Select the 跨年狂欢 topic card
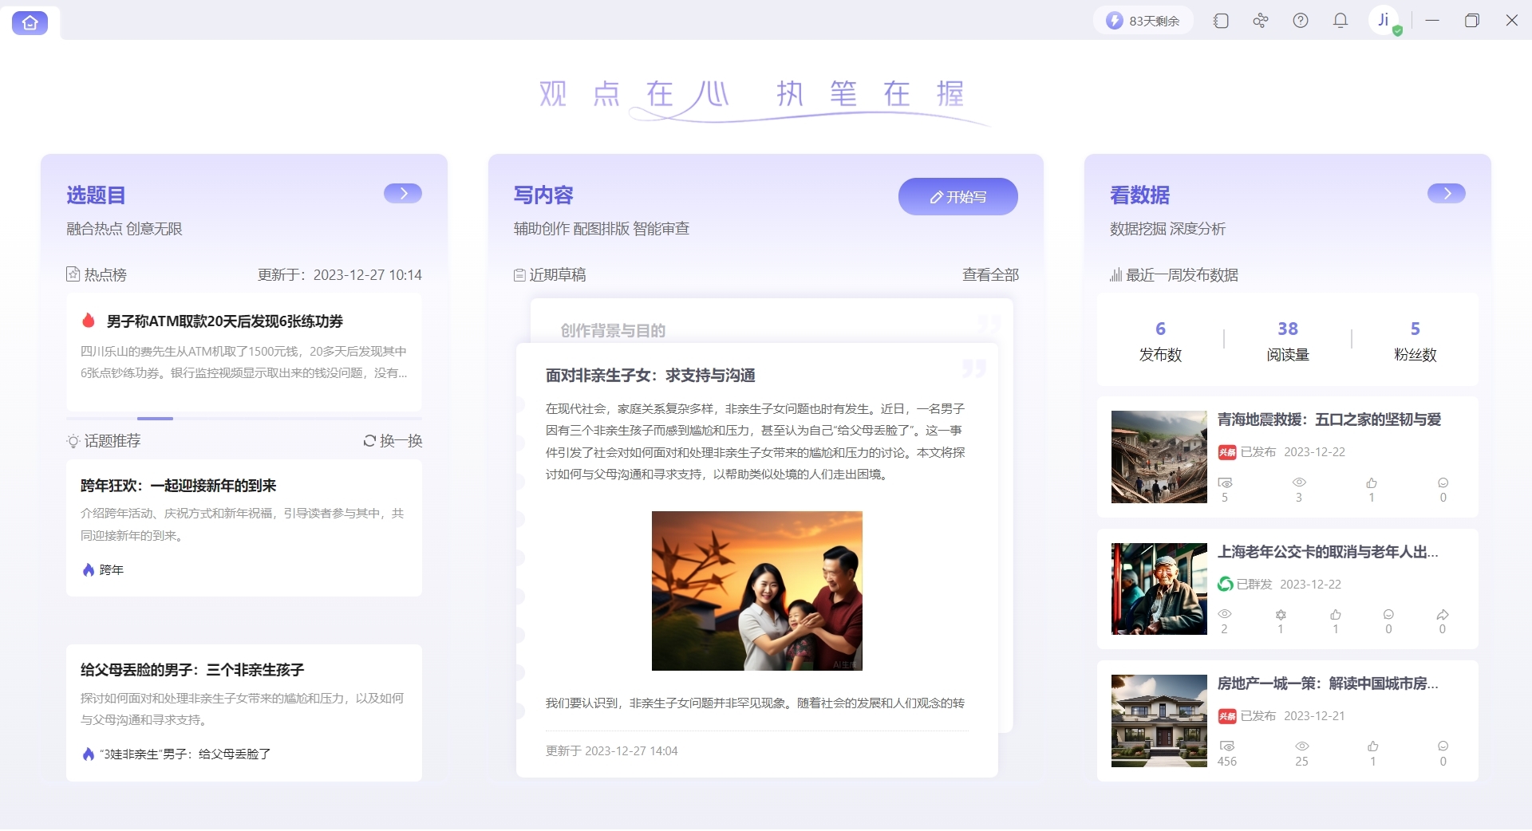This screenshot has width=1532, height=831. click(243, 527)
